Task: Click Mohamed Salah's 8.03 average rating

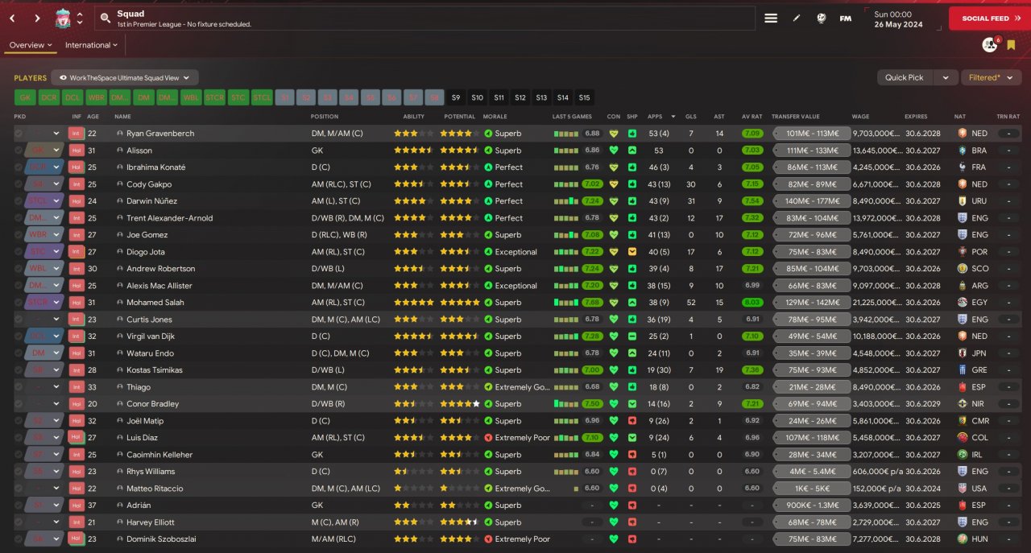Action: tap(752, 303)
